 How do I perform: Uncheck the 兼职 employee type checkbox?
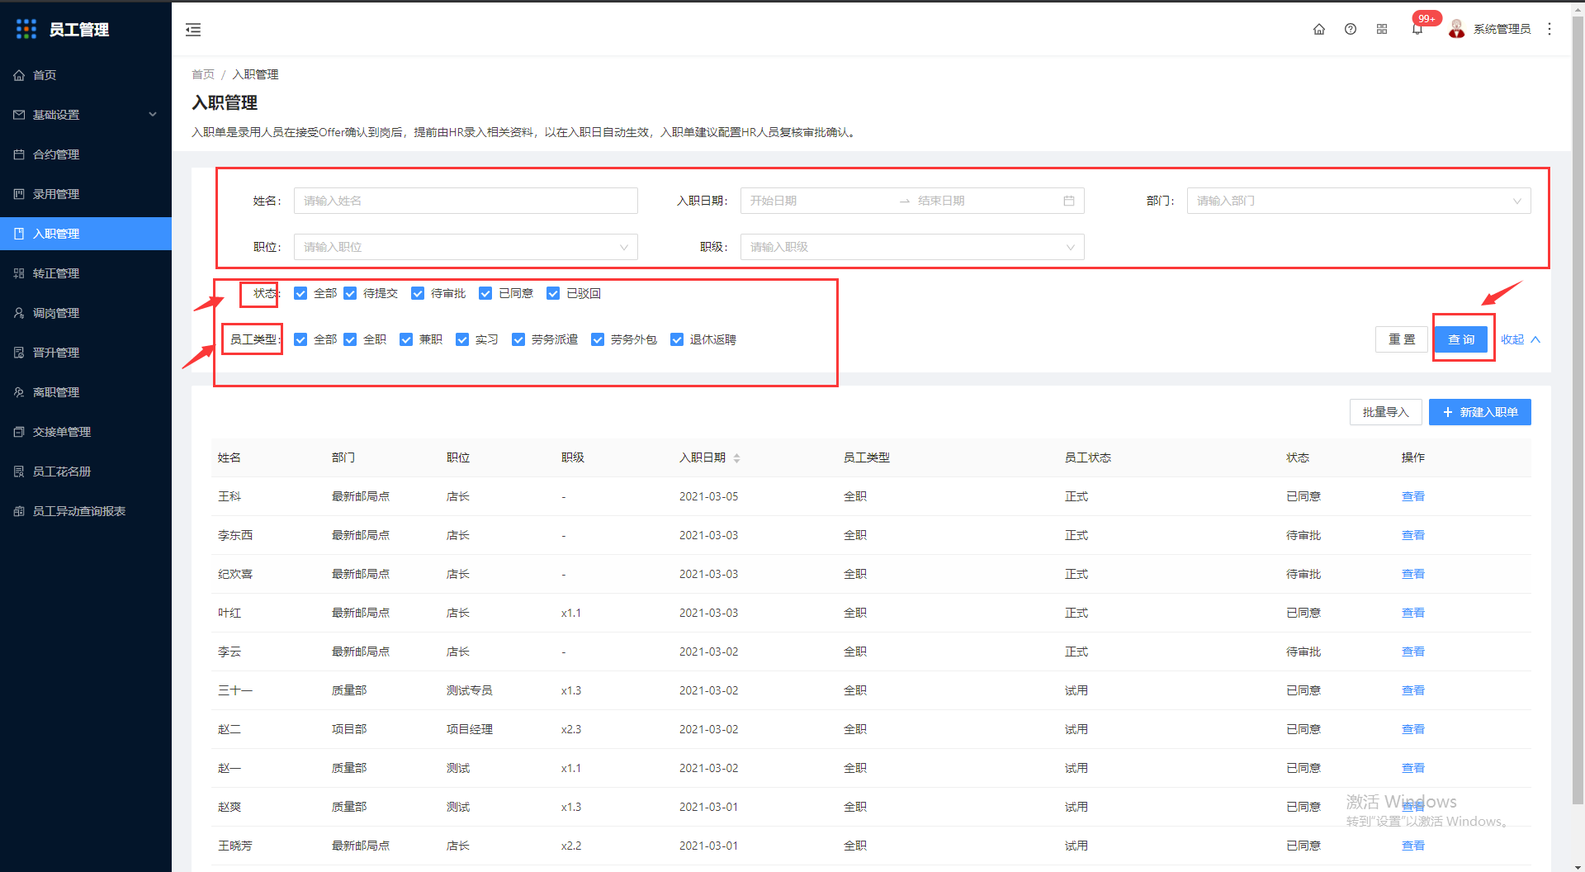(406, 339)
